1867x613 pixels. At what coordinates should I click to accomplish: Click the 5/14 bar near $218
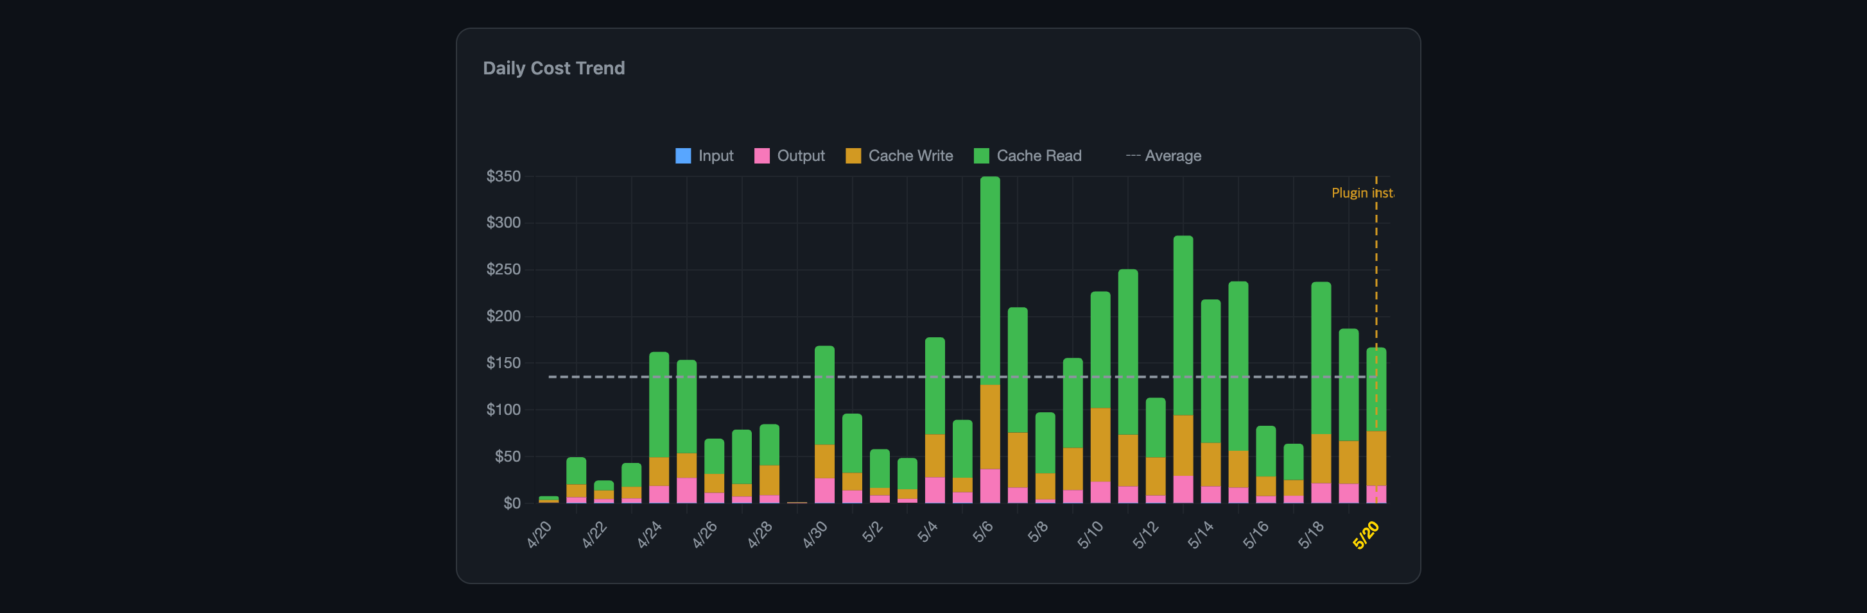tap(1211, 401)
